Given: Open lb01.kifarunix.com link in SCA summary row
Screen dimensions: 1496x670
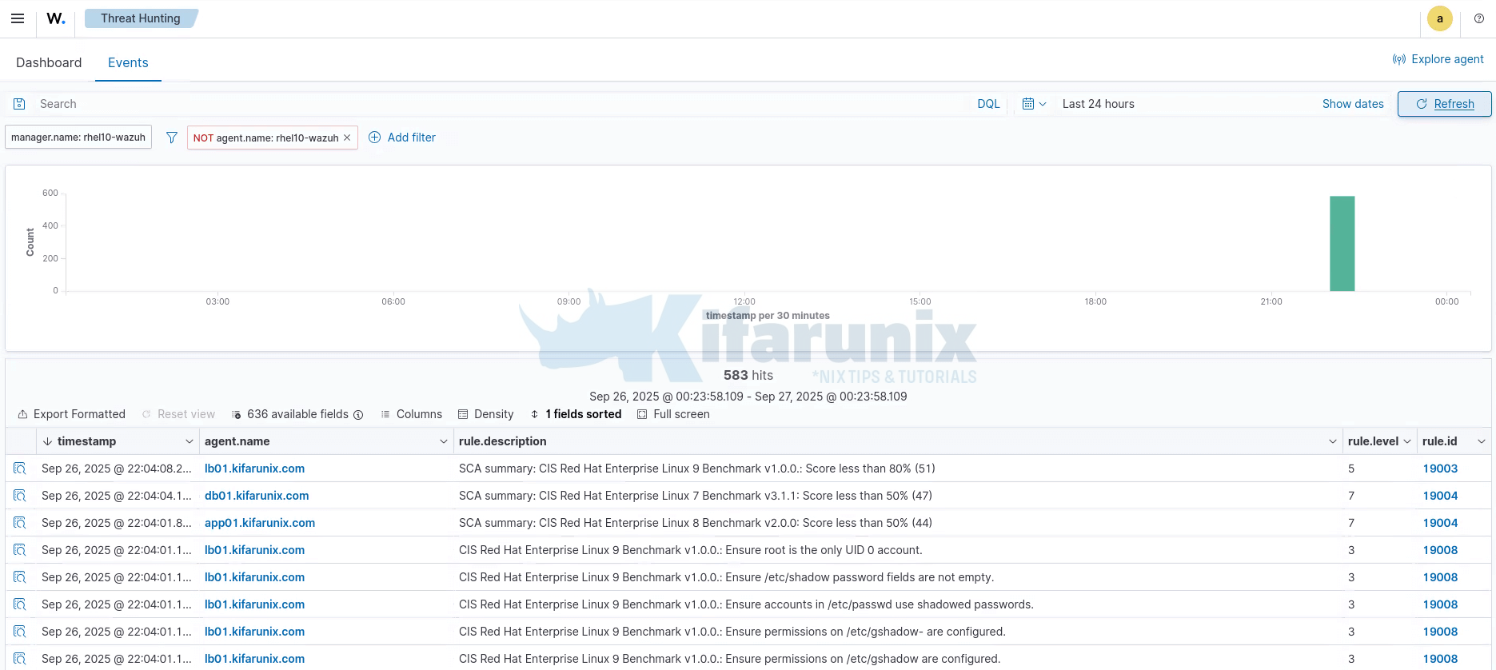Looking at the screenshot, I should pos(254,469).
